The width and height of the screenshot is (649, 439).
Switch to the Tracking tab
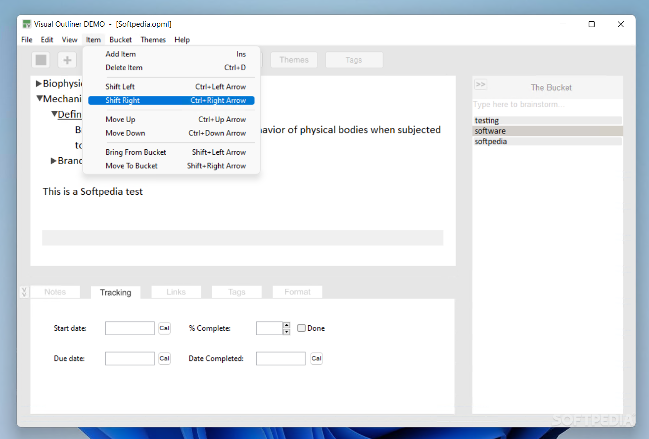(115, 292)
